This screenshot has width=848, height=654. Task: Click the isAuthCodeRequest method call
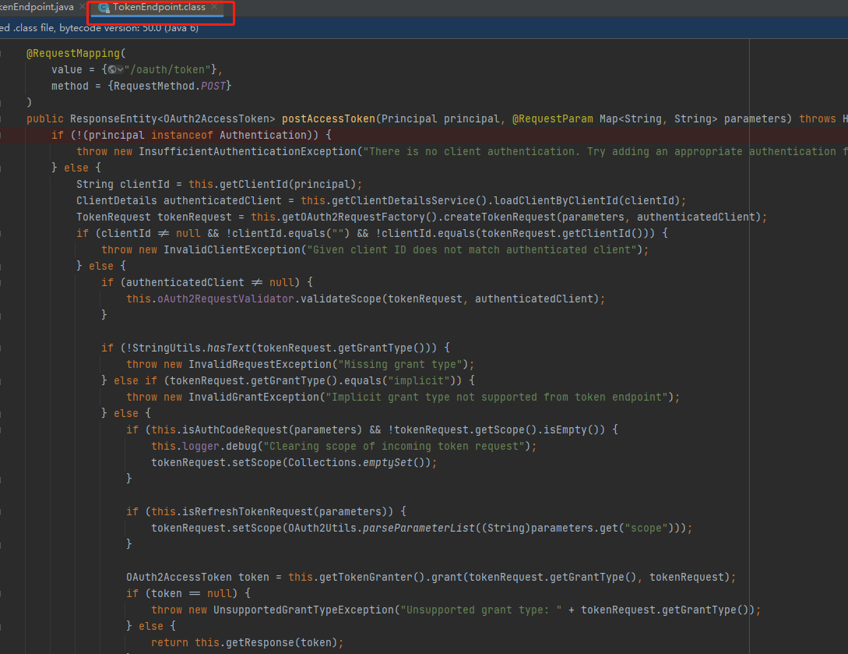point(234,430)
